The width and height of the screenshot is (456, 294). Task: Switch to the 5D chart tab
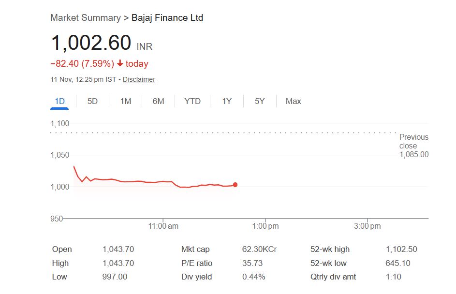pos(92,101)
